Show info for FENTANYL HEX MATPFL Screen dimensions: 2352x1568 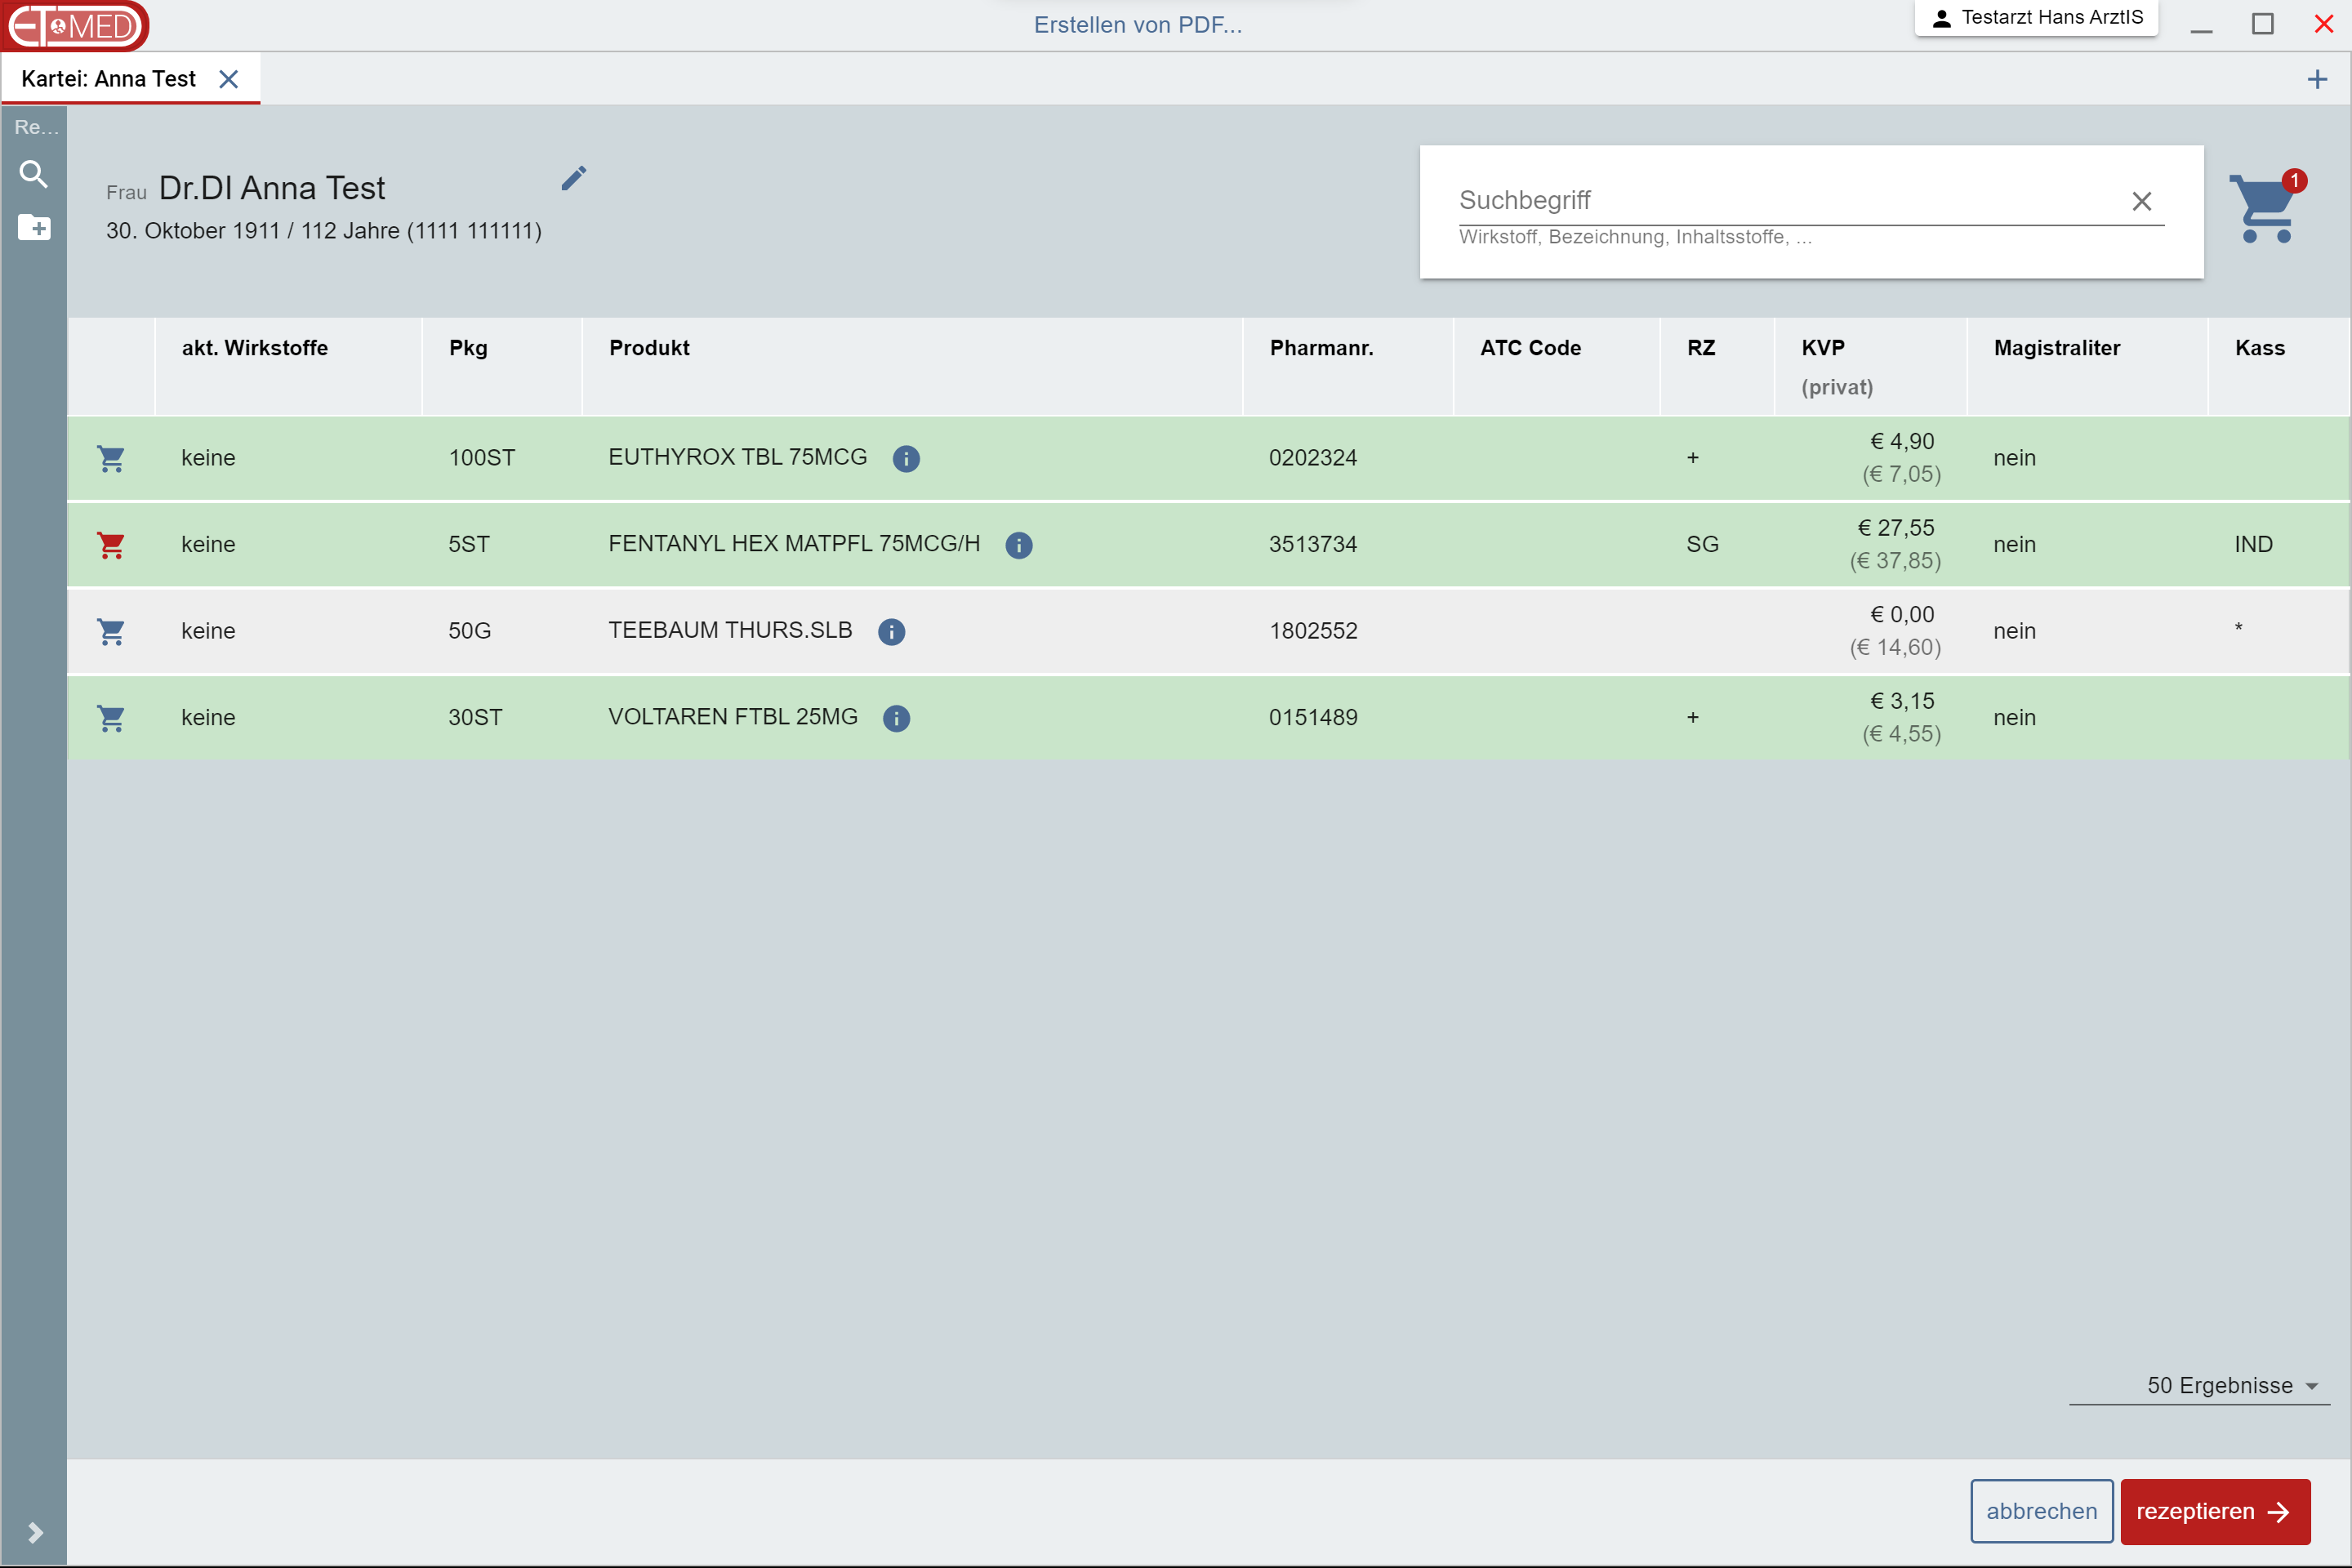click(x=1018, y=545)
